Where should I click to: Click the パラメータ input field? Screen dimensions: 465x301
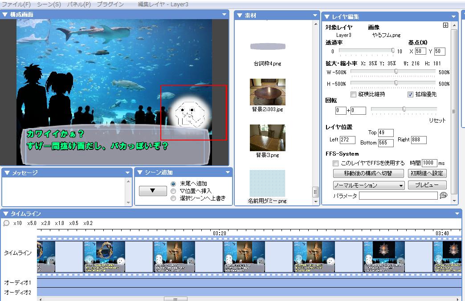(398, 196)
